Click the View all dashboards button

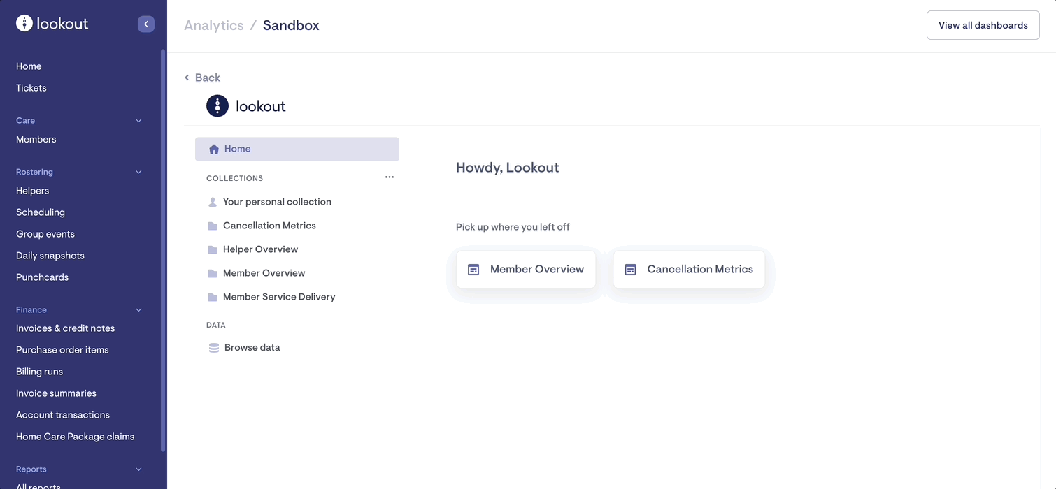point(983,25)
